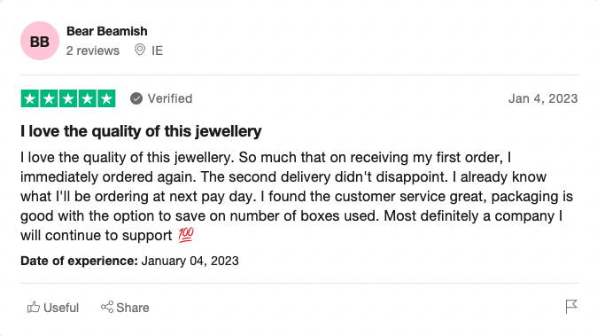Click the Date of experience line
597x336 pixels.
(x=129, y=261)
